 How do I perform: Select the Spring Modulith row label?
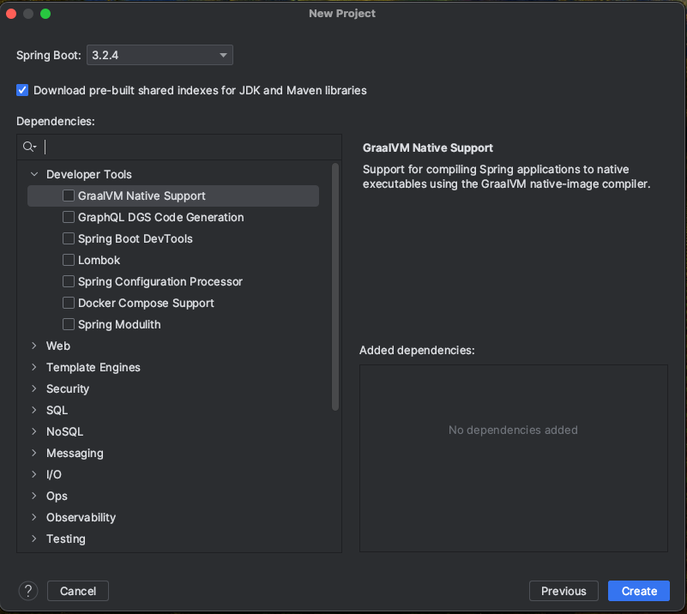tap(119, 324)
